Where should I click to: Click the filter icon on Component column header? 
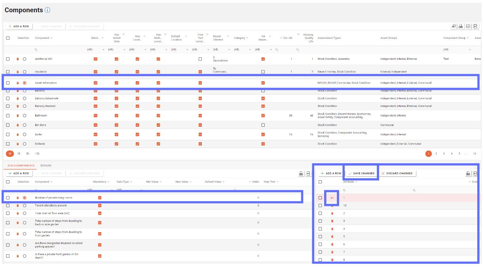point(51,38)
